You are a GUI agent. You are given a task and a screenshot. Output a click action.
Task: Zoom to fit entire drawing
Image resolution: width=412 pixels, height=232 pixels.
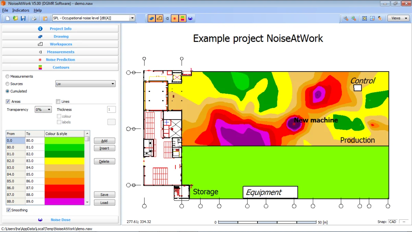pyautogui.click(x=365, y=18)
